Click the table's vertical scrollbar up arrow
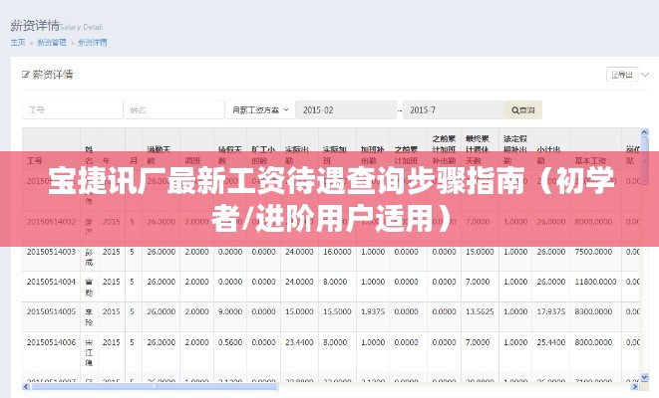 [644, 132]
